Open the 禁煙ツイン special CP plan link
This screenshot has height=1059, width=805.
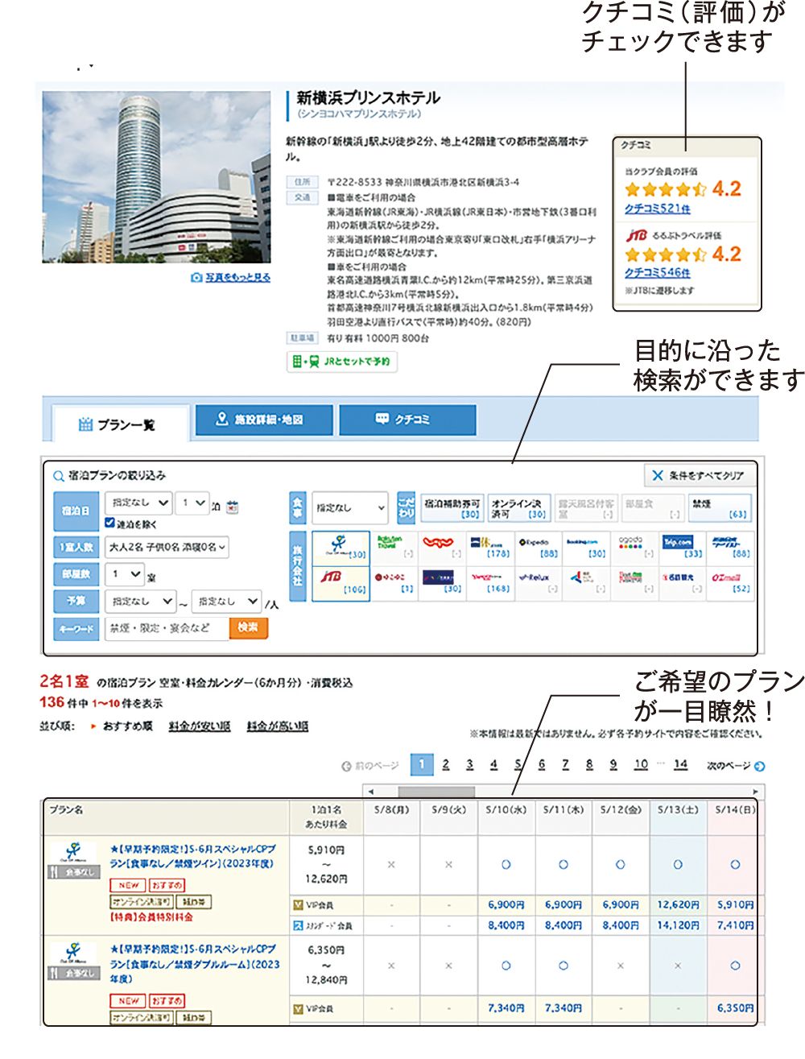tap(193, 856)
